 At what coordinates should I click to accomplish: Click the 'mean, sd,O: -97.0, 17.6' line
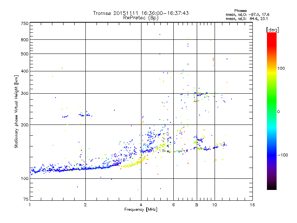pos(247,15)
